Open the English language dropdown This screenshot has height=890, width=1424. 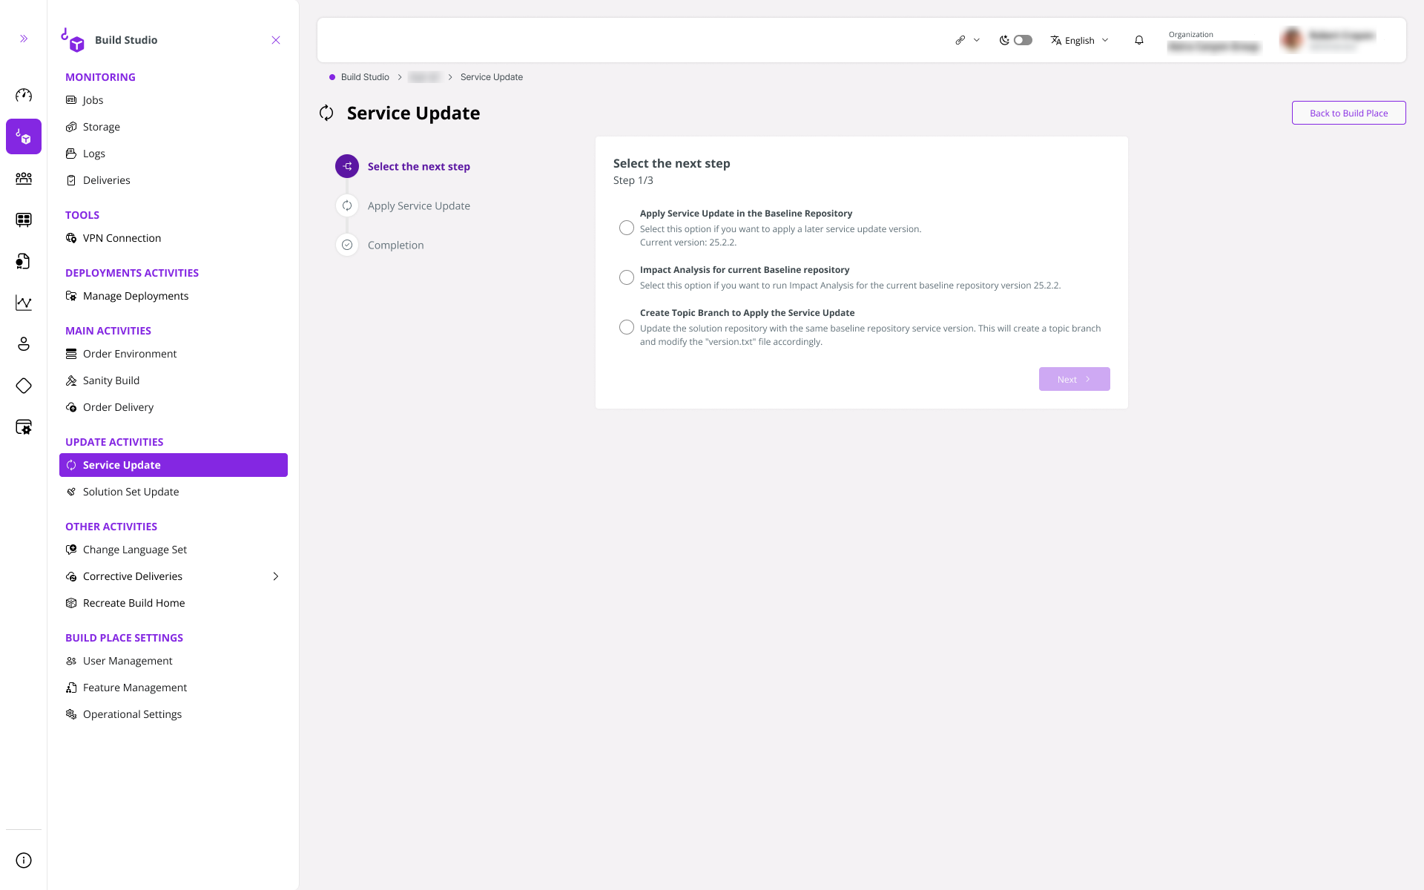pos(1079,40)
